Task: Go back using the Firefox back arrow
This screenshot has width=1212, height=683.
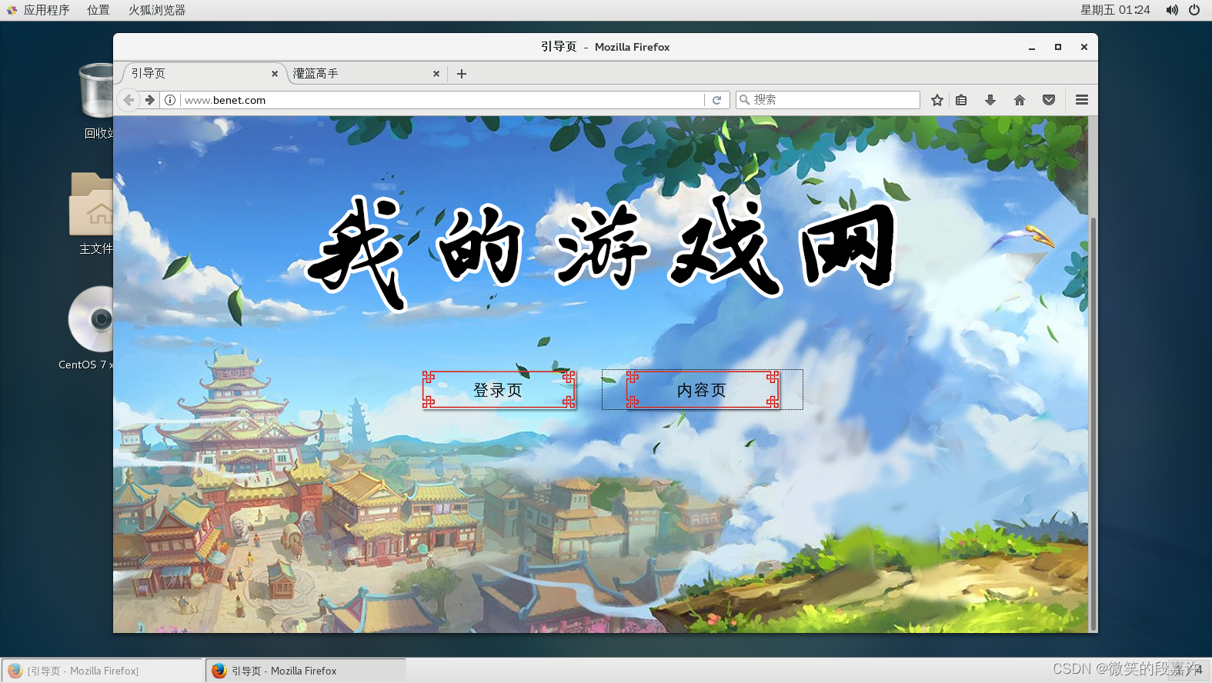Action: (x=129, y=100)
